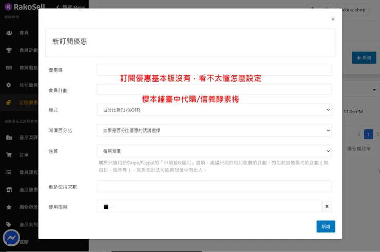
Task: Click the 優惠碼 input field
Action: [x=214, y=70]
